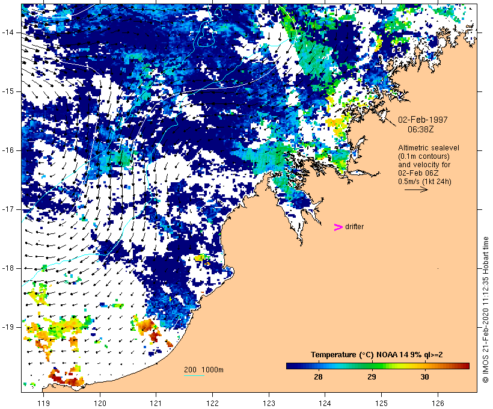Click longitude axis label '125'
Viewport: 493px width, 409px height.
(x=382, y=403)
